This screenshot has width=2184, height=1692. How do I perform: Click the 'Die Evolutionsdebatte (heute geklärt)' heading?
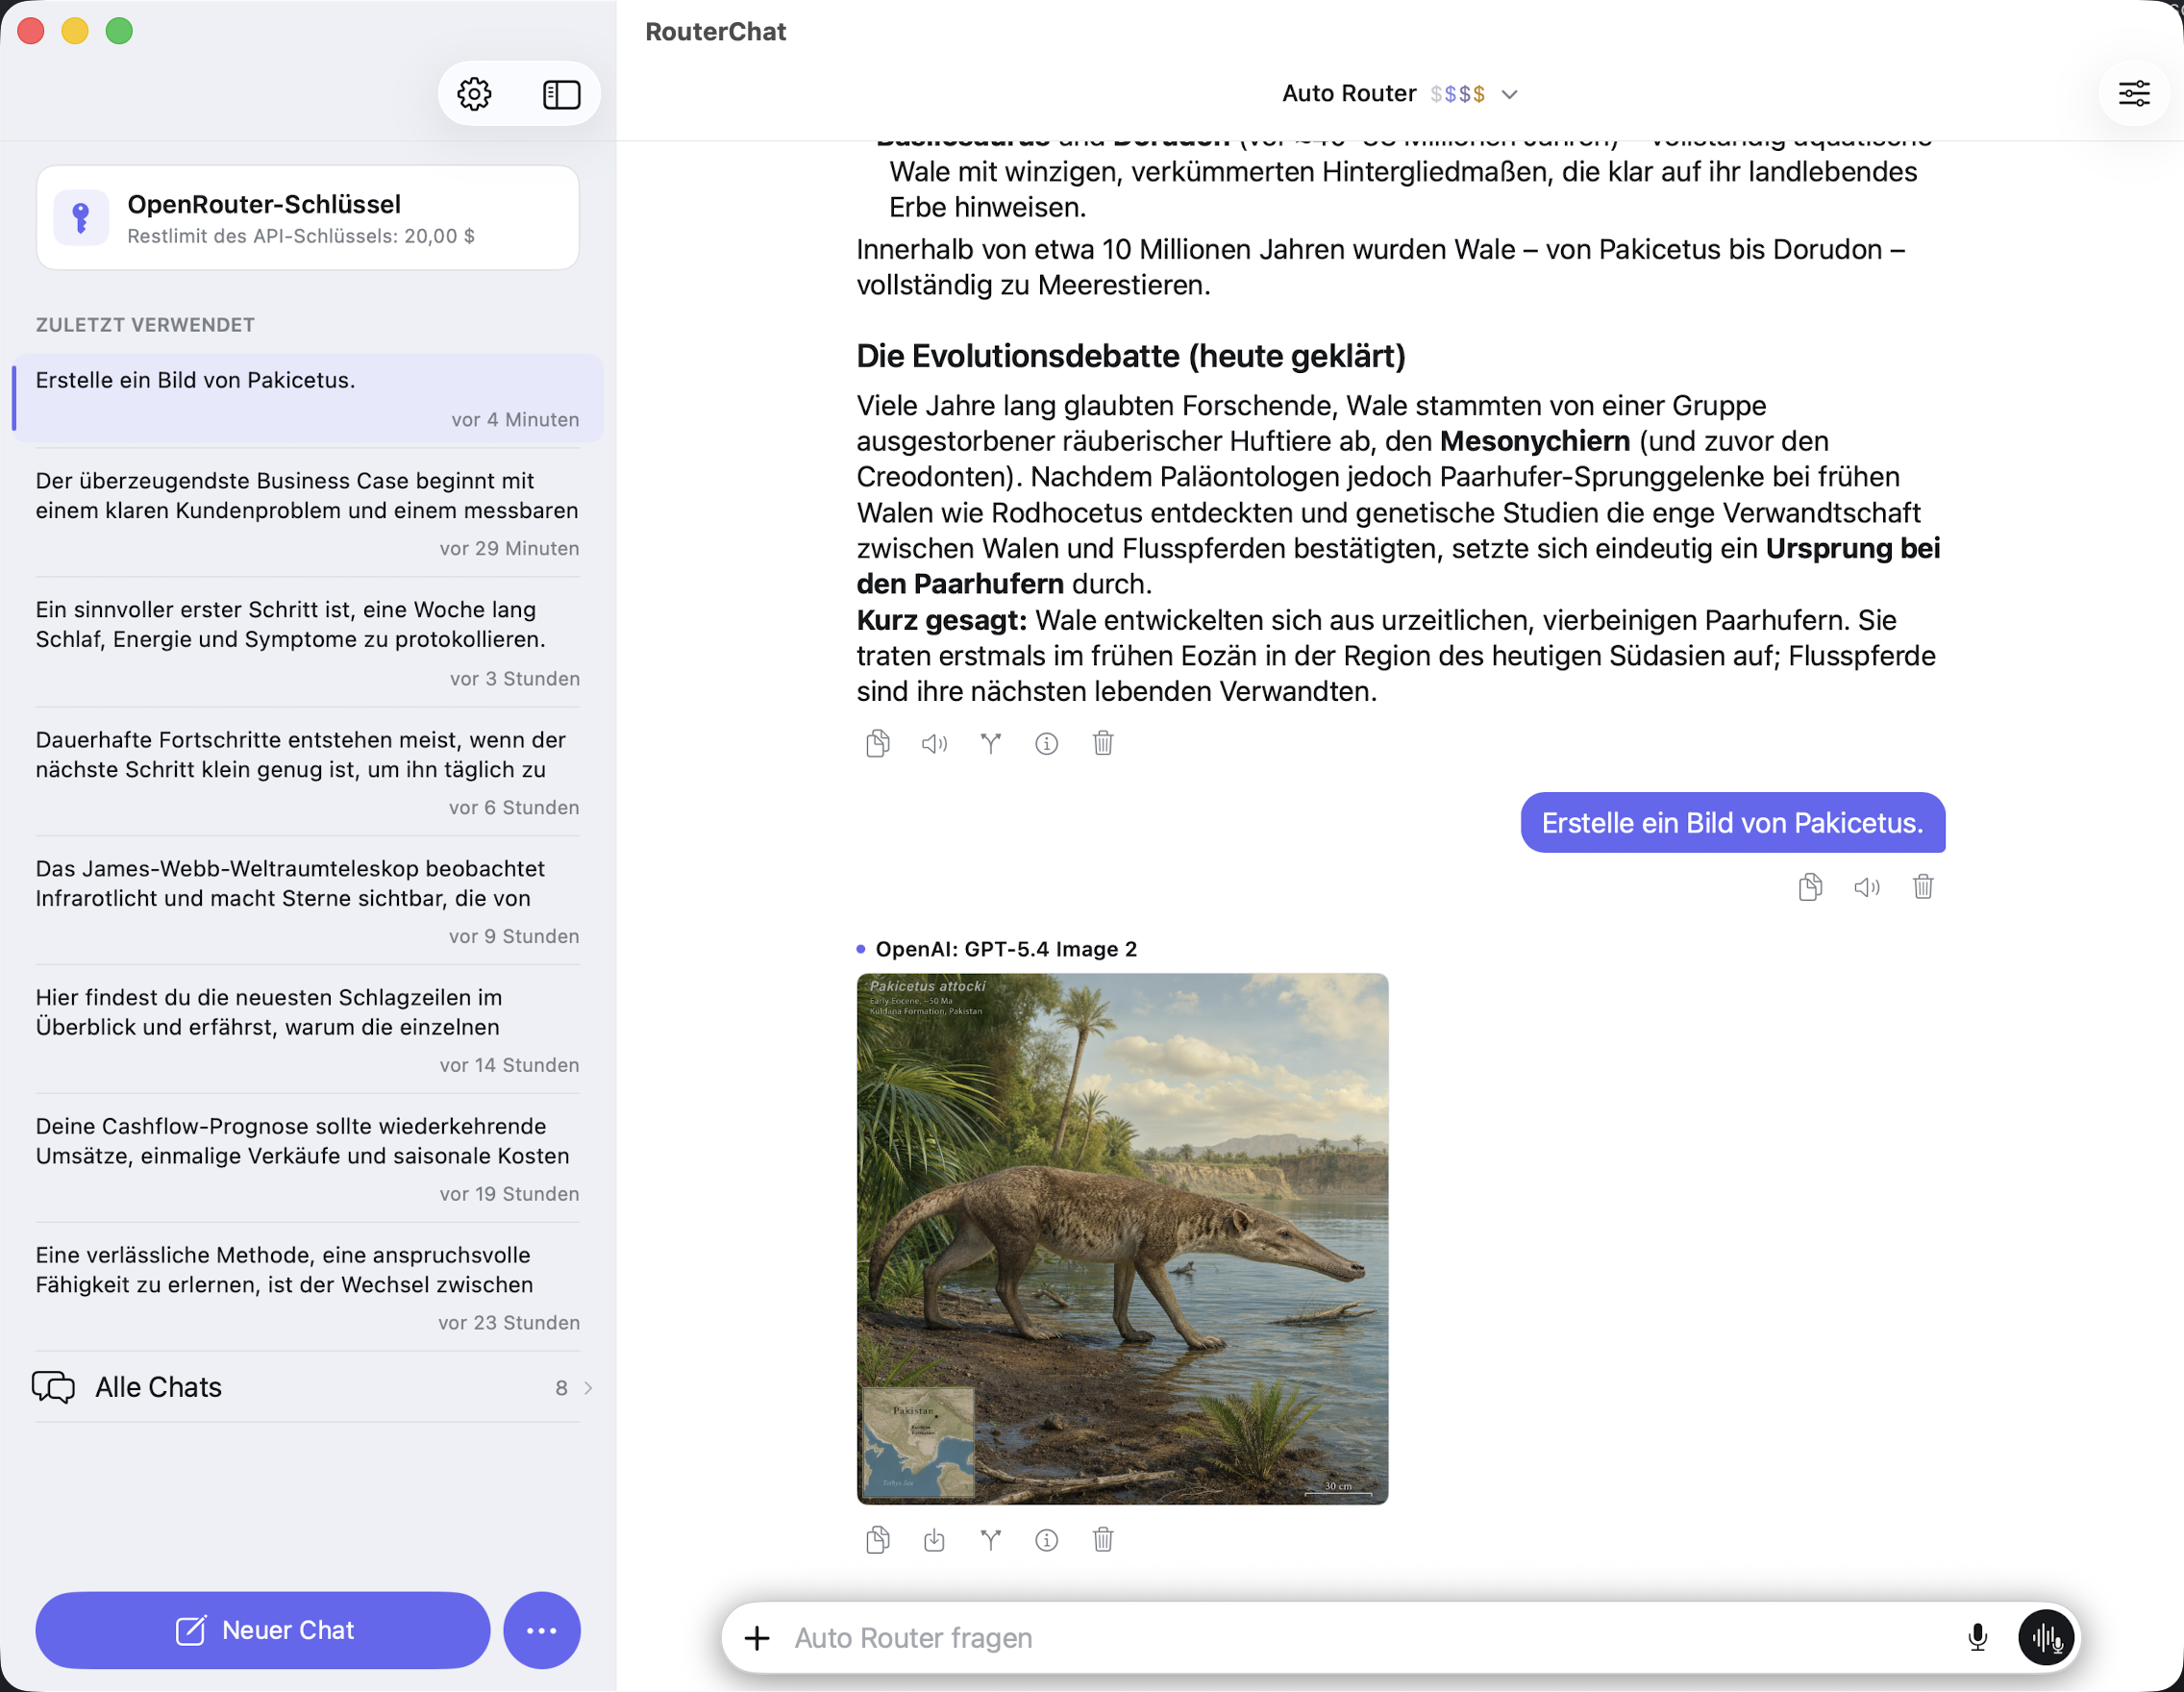1131,356
